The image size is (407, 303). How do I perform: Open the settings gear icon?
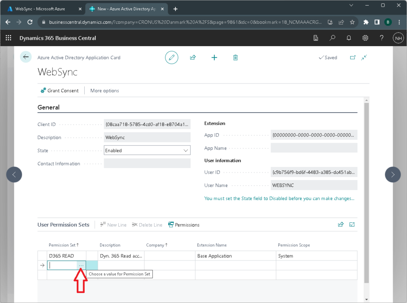[x=365, y=38]
